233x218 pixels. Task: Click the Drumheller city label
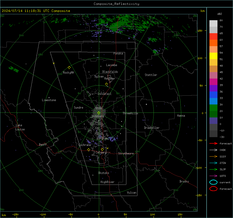click(151, 128)
